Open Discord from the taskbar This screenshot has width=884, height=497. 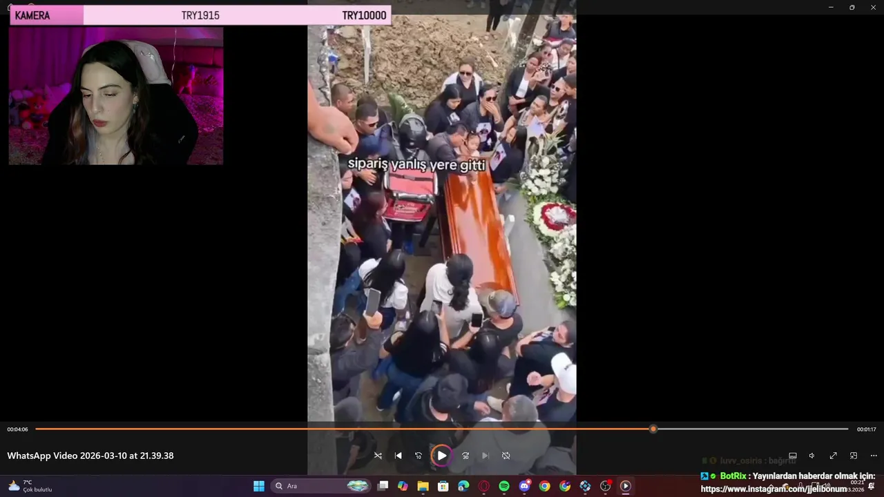524,486
